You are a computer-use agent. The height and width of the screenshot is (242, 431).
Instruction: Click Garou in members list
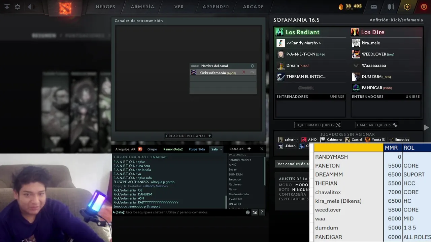point(233,189)
